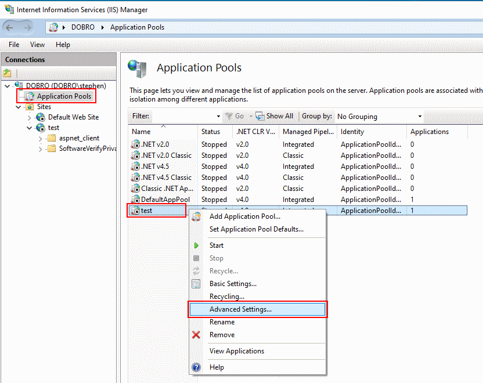Sort by .NET CLR Version column header
The height and width of the screenshot is (383, 483).
point(255,132)
